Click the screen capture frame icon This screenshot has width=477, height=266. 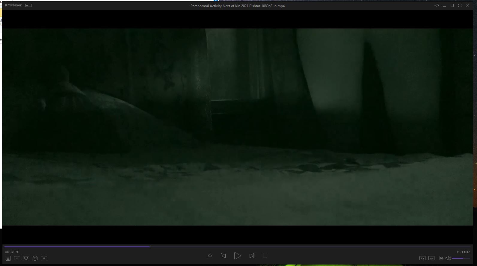44,258
